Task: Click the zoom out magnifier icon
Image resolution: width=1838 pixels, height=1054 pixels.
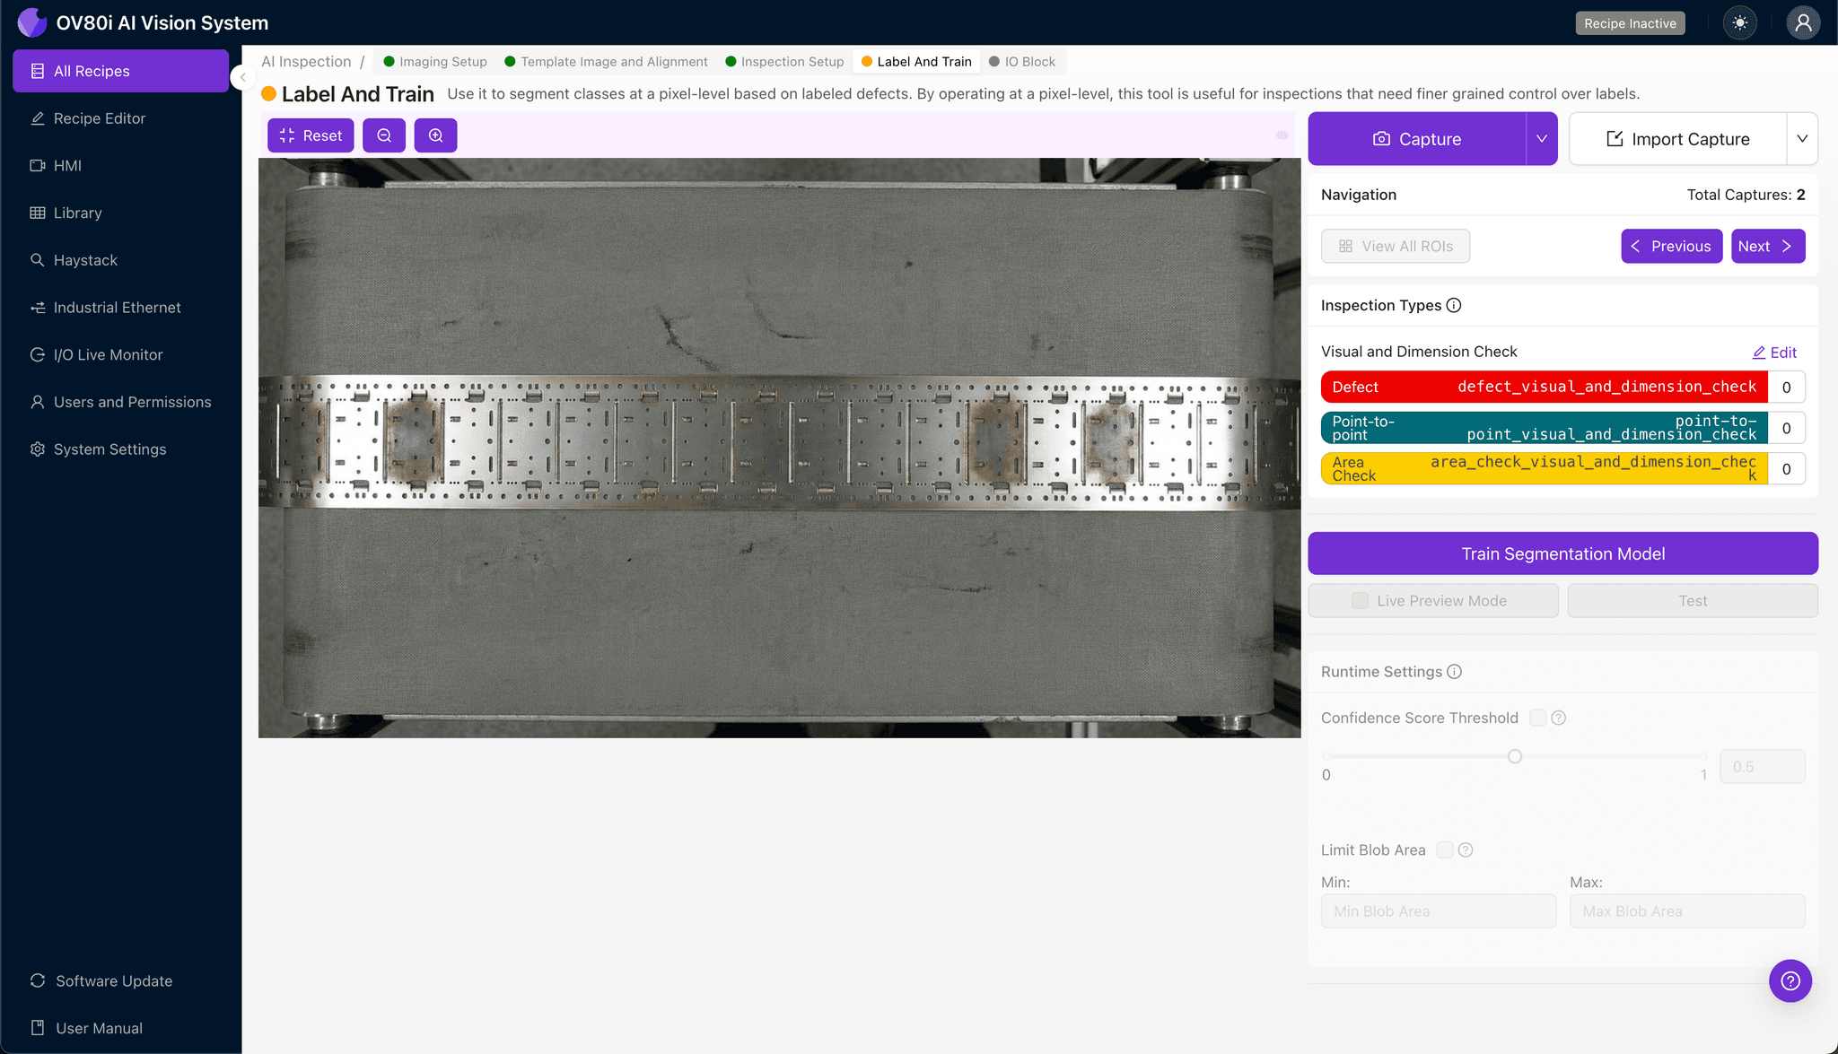Action: (384, 135)
